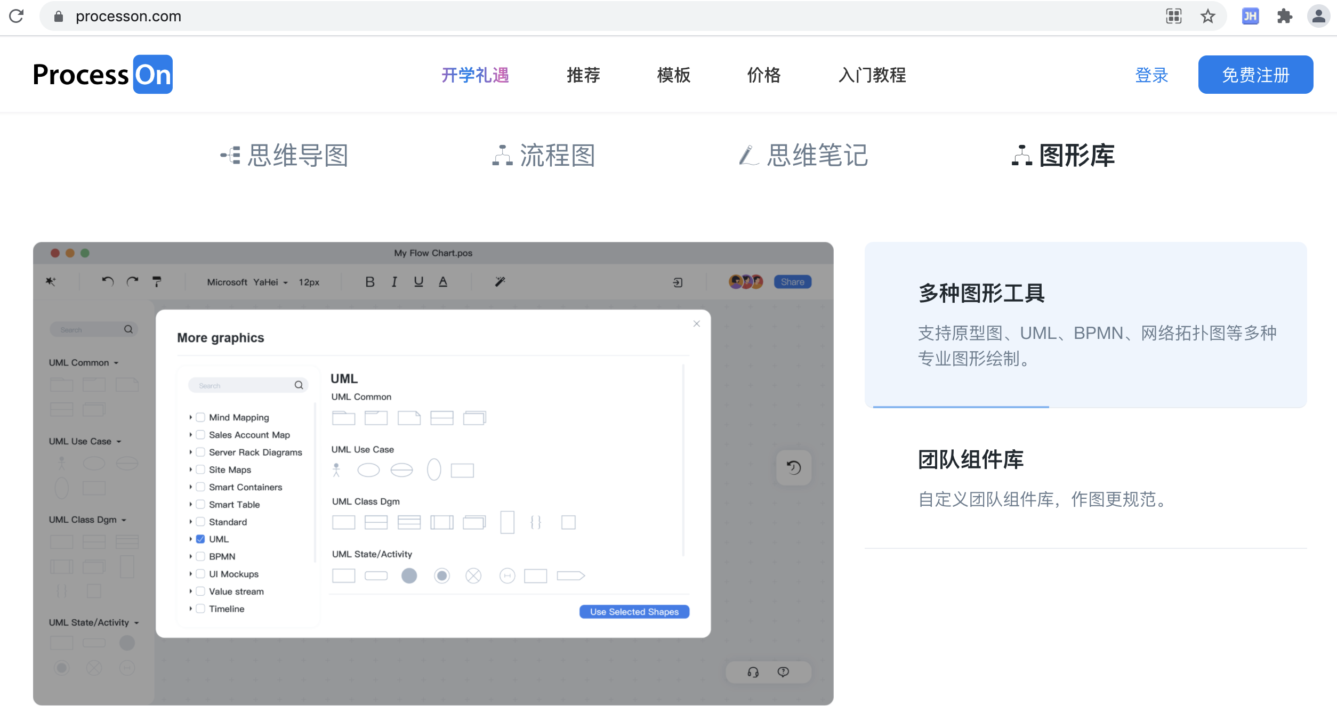Click the 模板 navigation tab
The image size is (1337, 713).
click(673, 74)
